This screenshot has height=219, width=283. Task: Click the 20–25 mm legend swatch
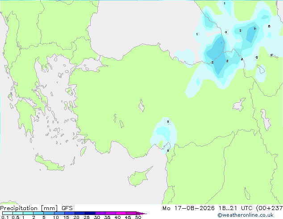tap(79, 213)
